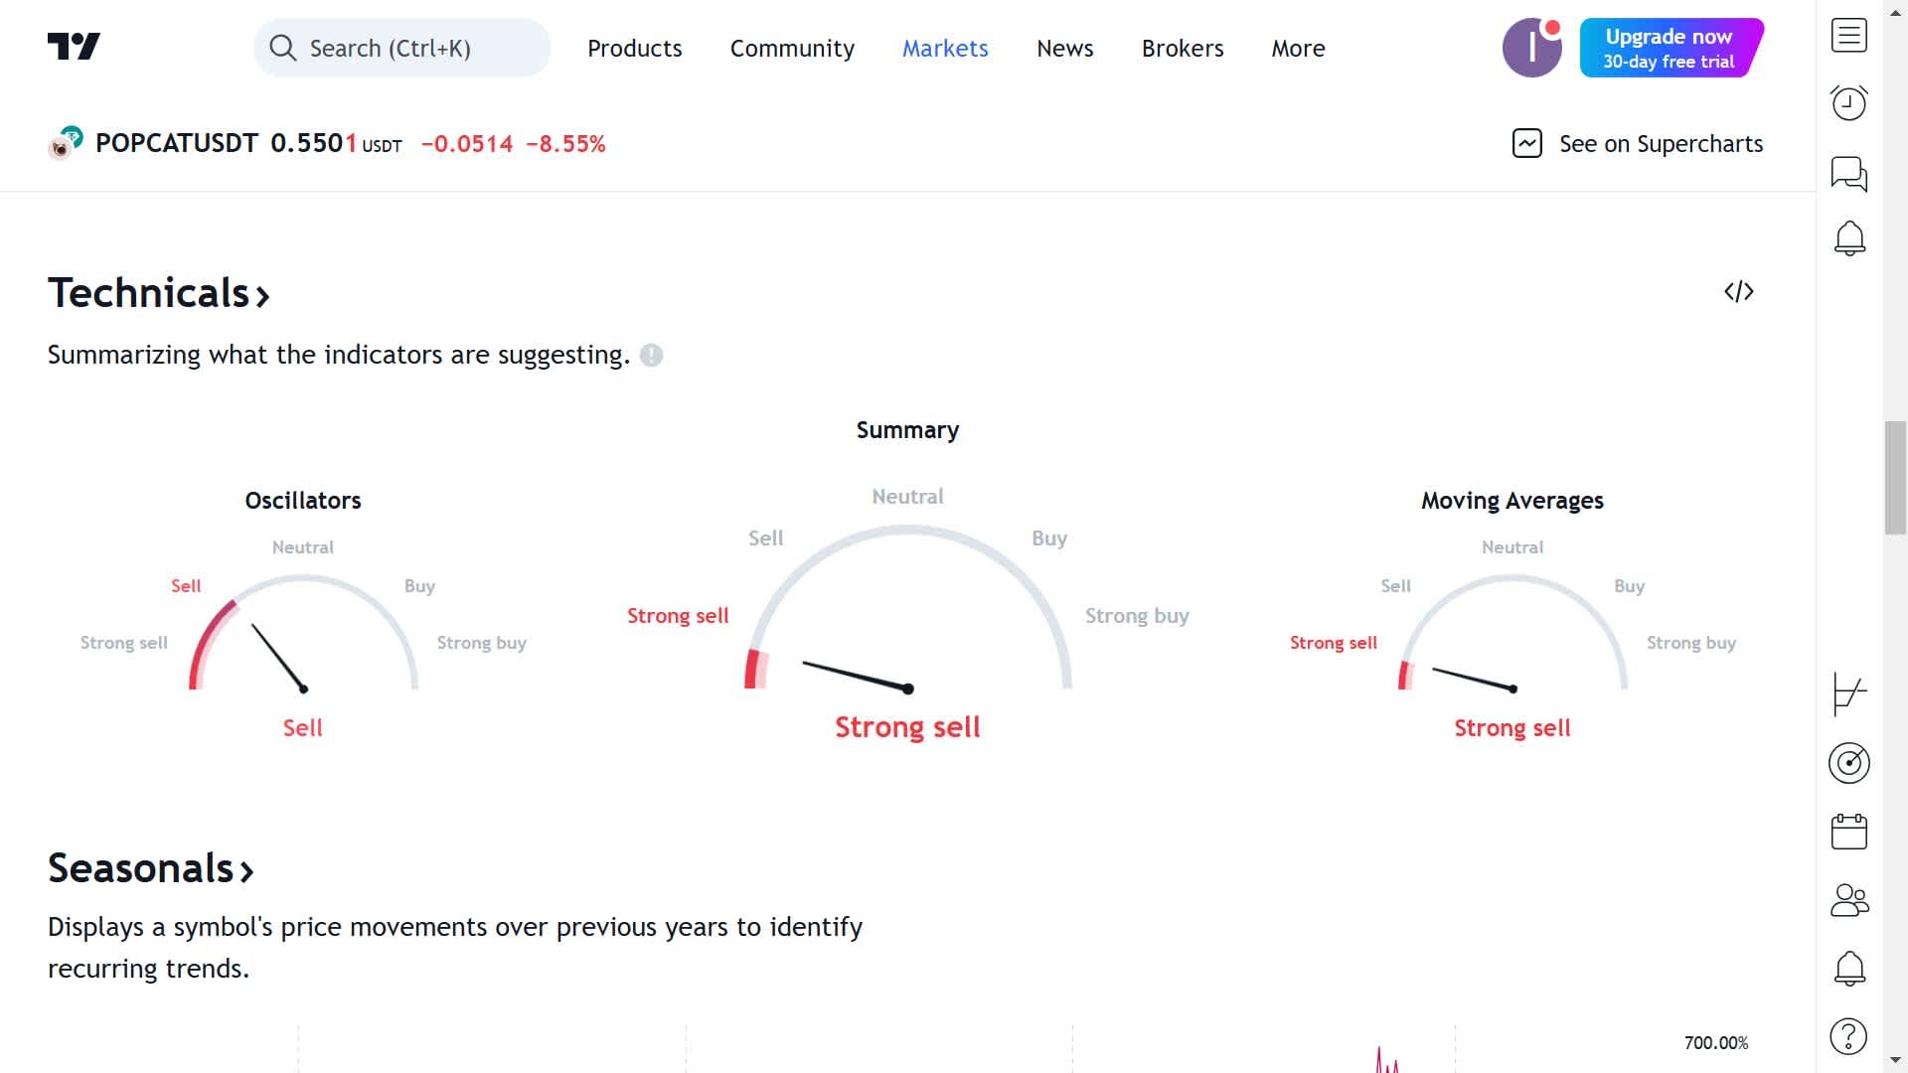Click the page vertical scrollbar thumb
Screen dimensions: 1908x1073
[x=1894, y=478]
